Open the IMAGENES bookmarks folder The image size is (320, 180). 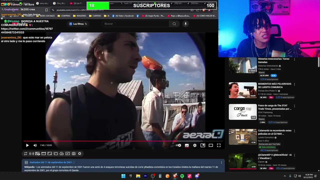click(79, 16)
